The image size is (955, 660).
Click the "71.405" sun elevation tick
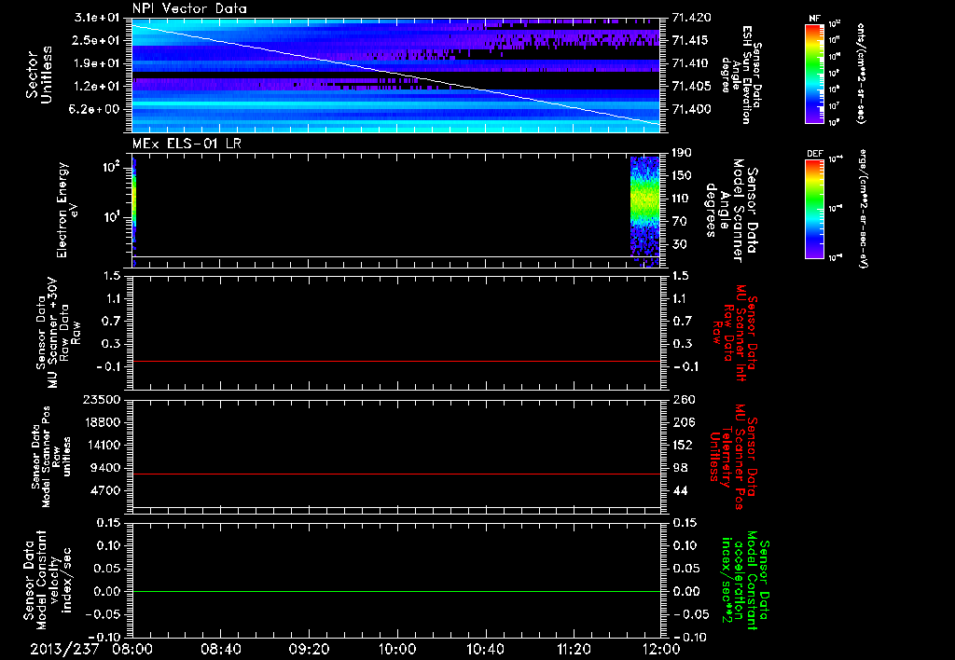click(x=690, y=86)
